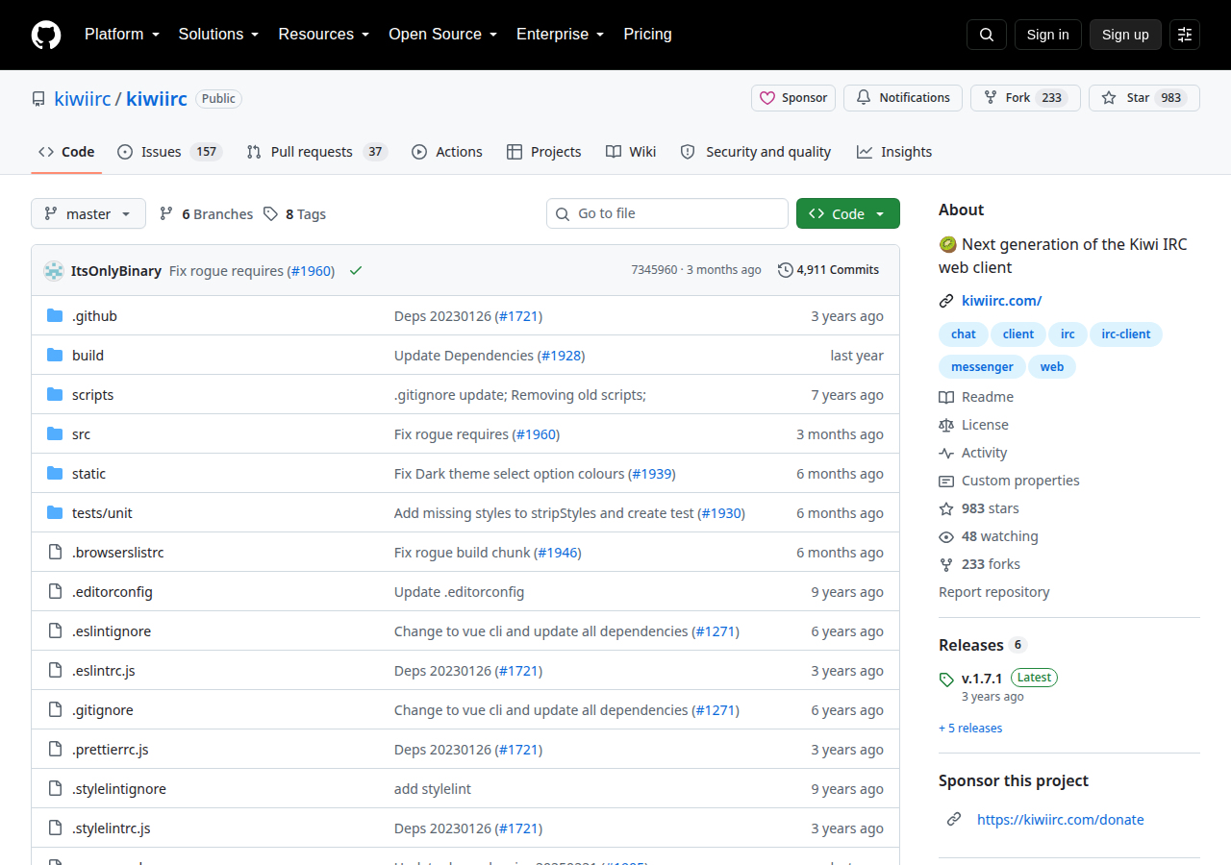Screen dimensions: 1231x865
Task: Click the Sign up button
Action: [x=1125, y=35]
